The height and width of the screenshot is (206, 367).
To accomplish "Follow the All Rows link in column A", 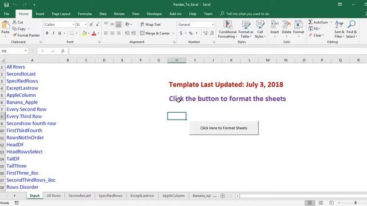I will click(x=15, y=67).
